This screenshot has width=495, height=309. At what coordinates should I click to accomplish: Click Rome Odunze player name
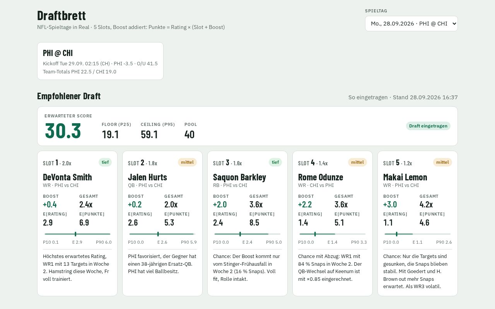click(x=321, y=177)
